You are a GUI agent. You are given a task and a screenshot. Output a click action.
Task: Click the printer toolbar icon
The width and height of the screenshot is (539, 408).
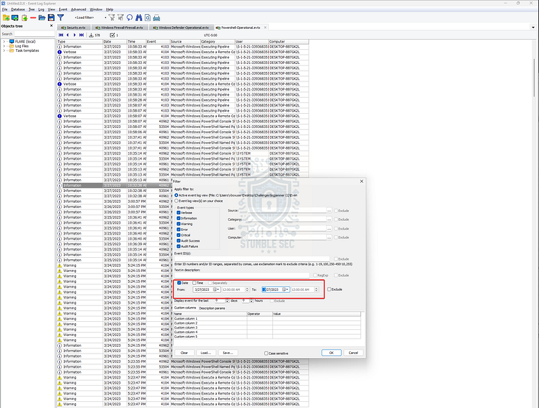click(x=156, y=18)
